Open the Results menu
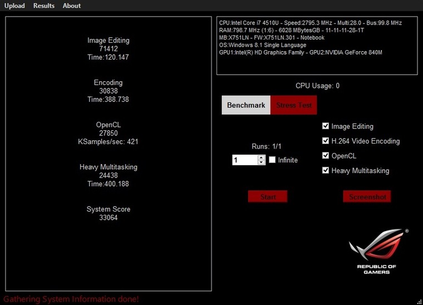423x305 pixels. point(44,6)
